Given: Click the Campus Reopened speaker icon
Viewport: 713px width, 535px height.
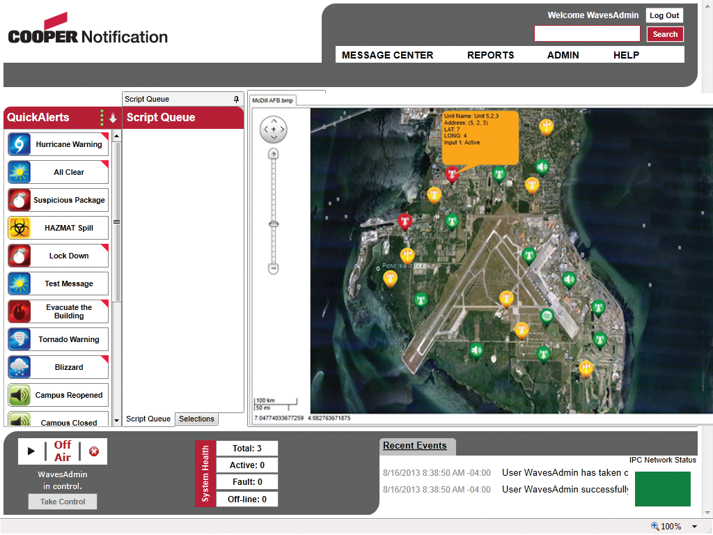Looking at the screenshot, I should pos(19,395).
